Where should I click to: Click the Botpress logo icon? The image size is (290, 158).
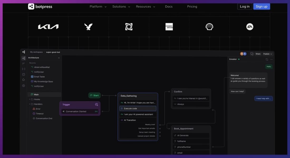coord(31,7)
